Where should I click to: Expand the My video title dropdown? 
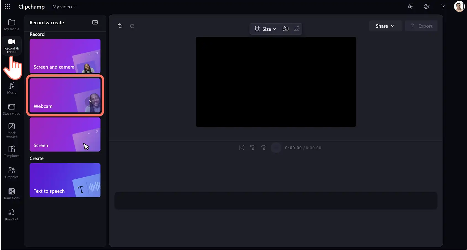(65, 7)
